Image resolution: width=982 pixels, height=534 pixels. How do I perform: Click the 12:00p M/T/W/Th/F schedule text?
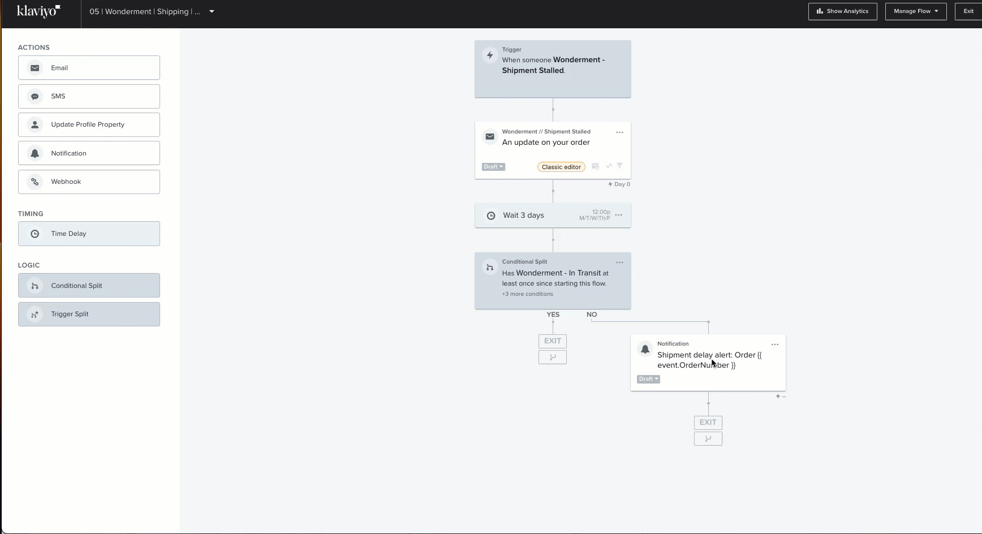coord(595,215)
